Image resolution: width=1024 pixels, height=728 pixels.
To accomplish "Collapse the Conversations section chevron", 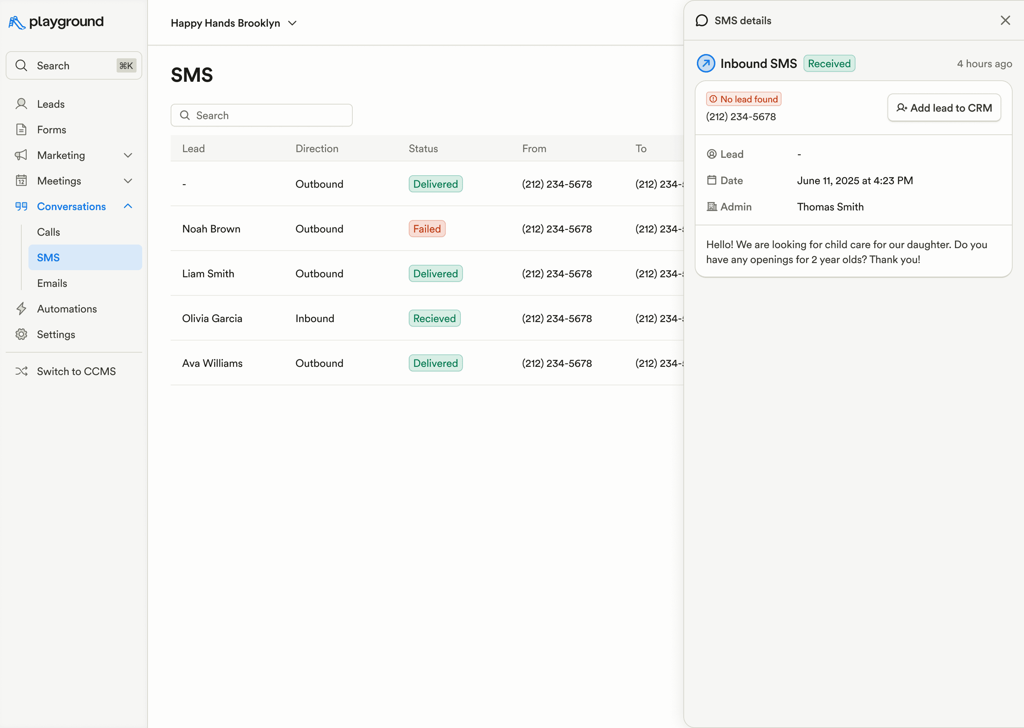I will [128, 206].
